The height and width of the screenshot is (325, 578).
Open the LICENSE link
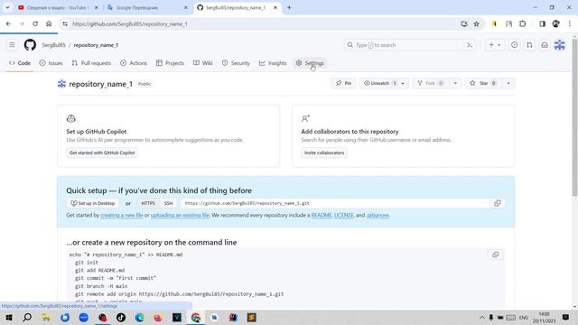tap(343, 215)
